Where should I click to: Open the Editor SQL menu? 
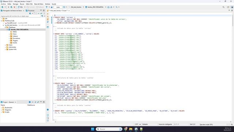(29, 4)
